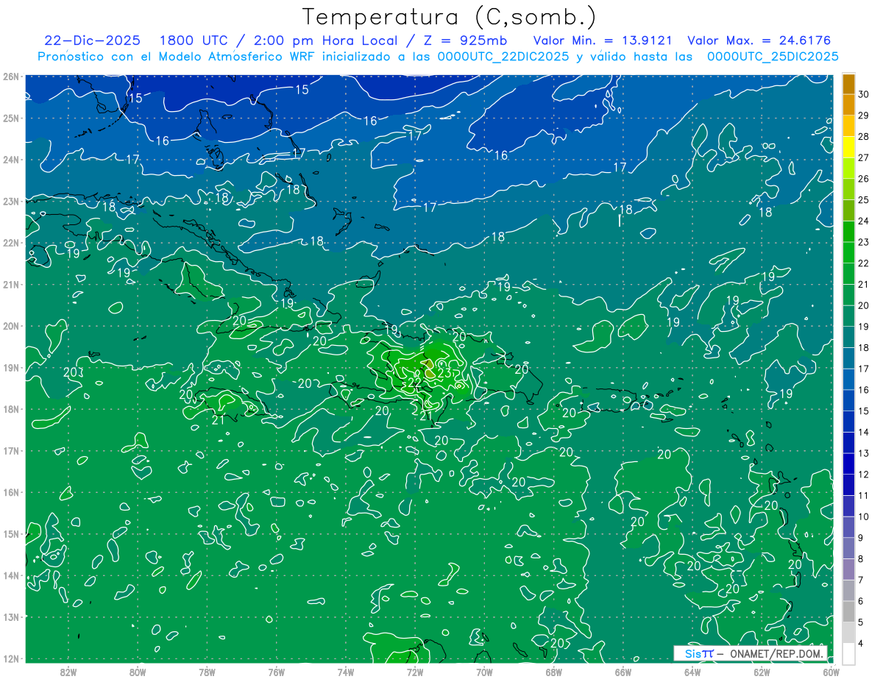Click the longitude axis label '72W'

pos(414,672)
